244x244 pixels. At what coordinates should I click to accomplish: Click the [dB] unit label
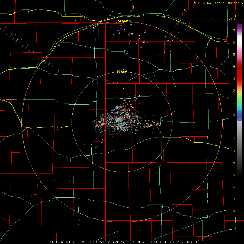[232, 19]
